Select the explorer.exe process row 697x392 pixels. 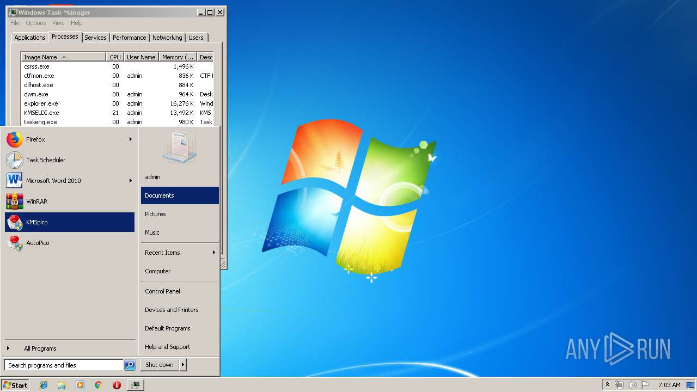pos(117,103)
